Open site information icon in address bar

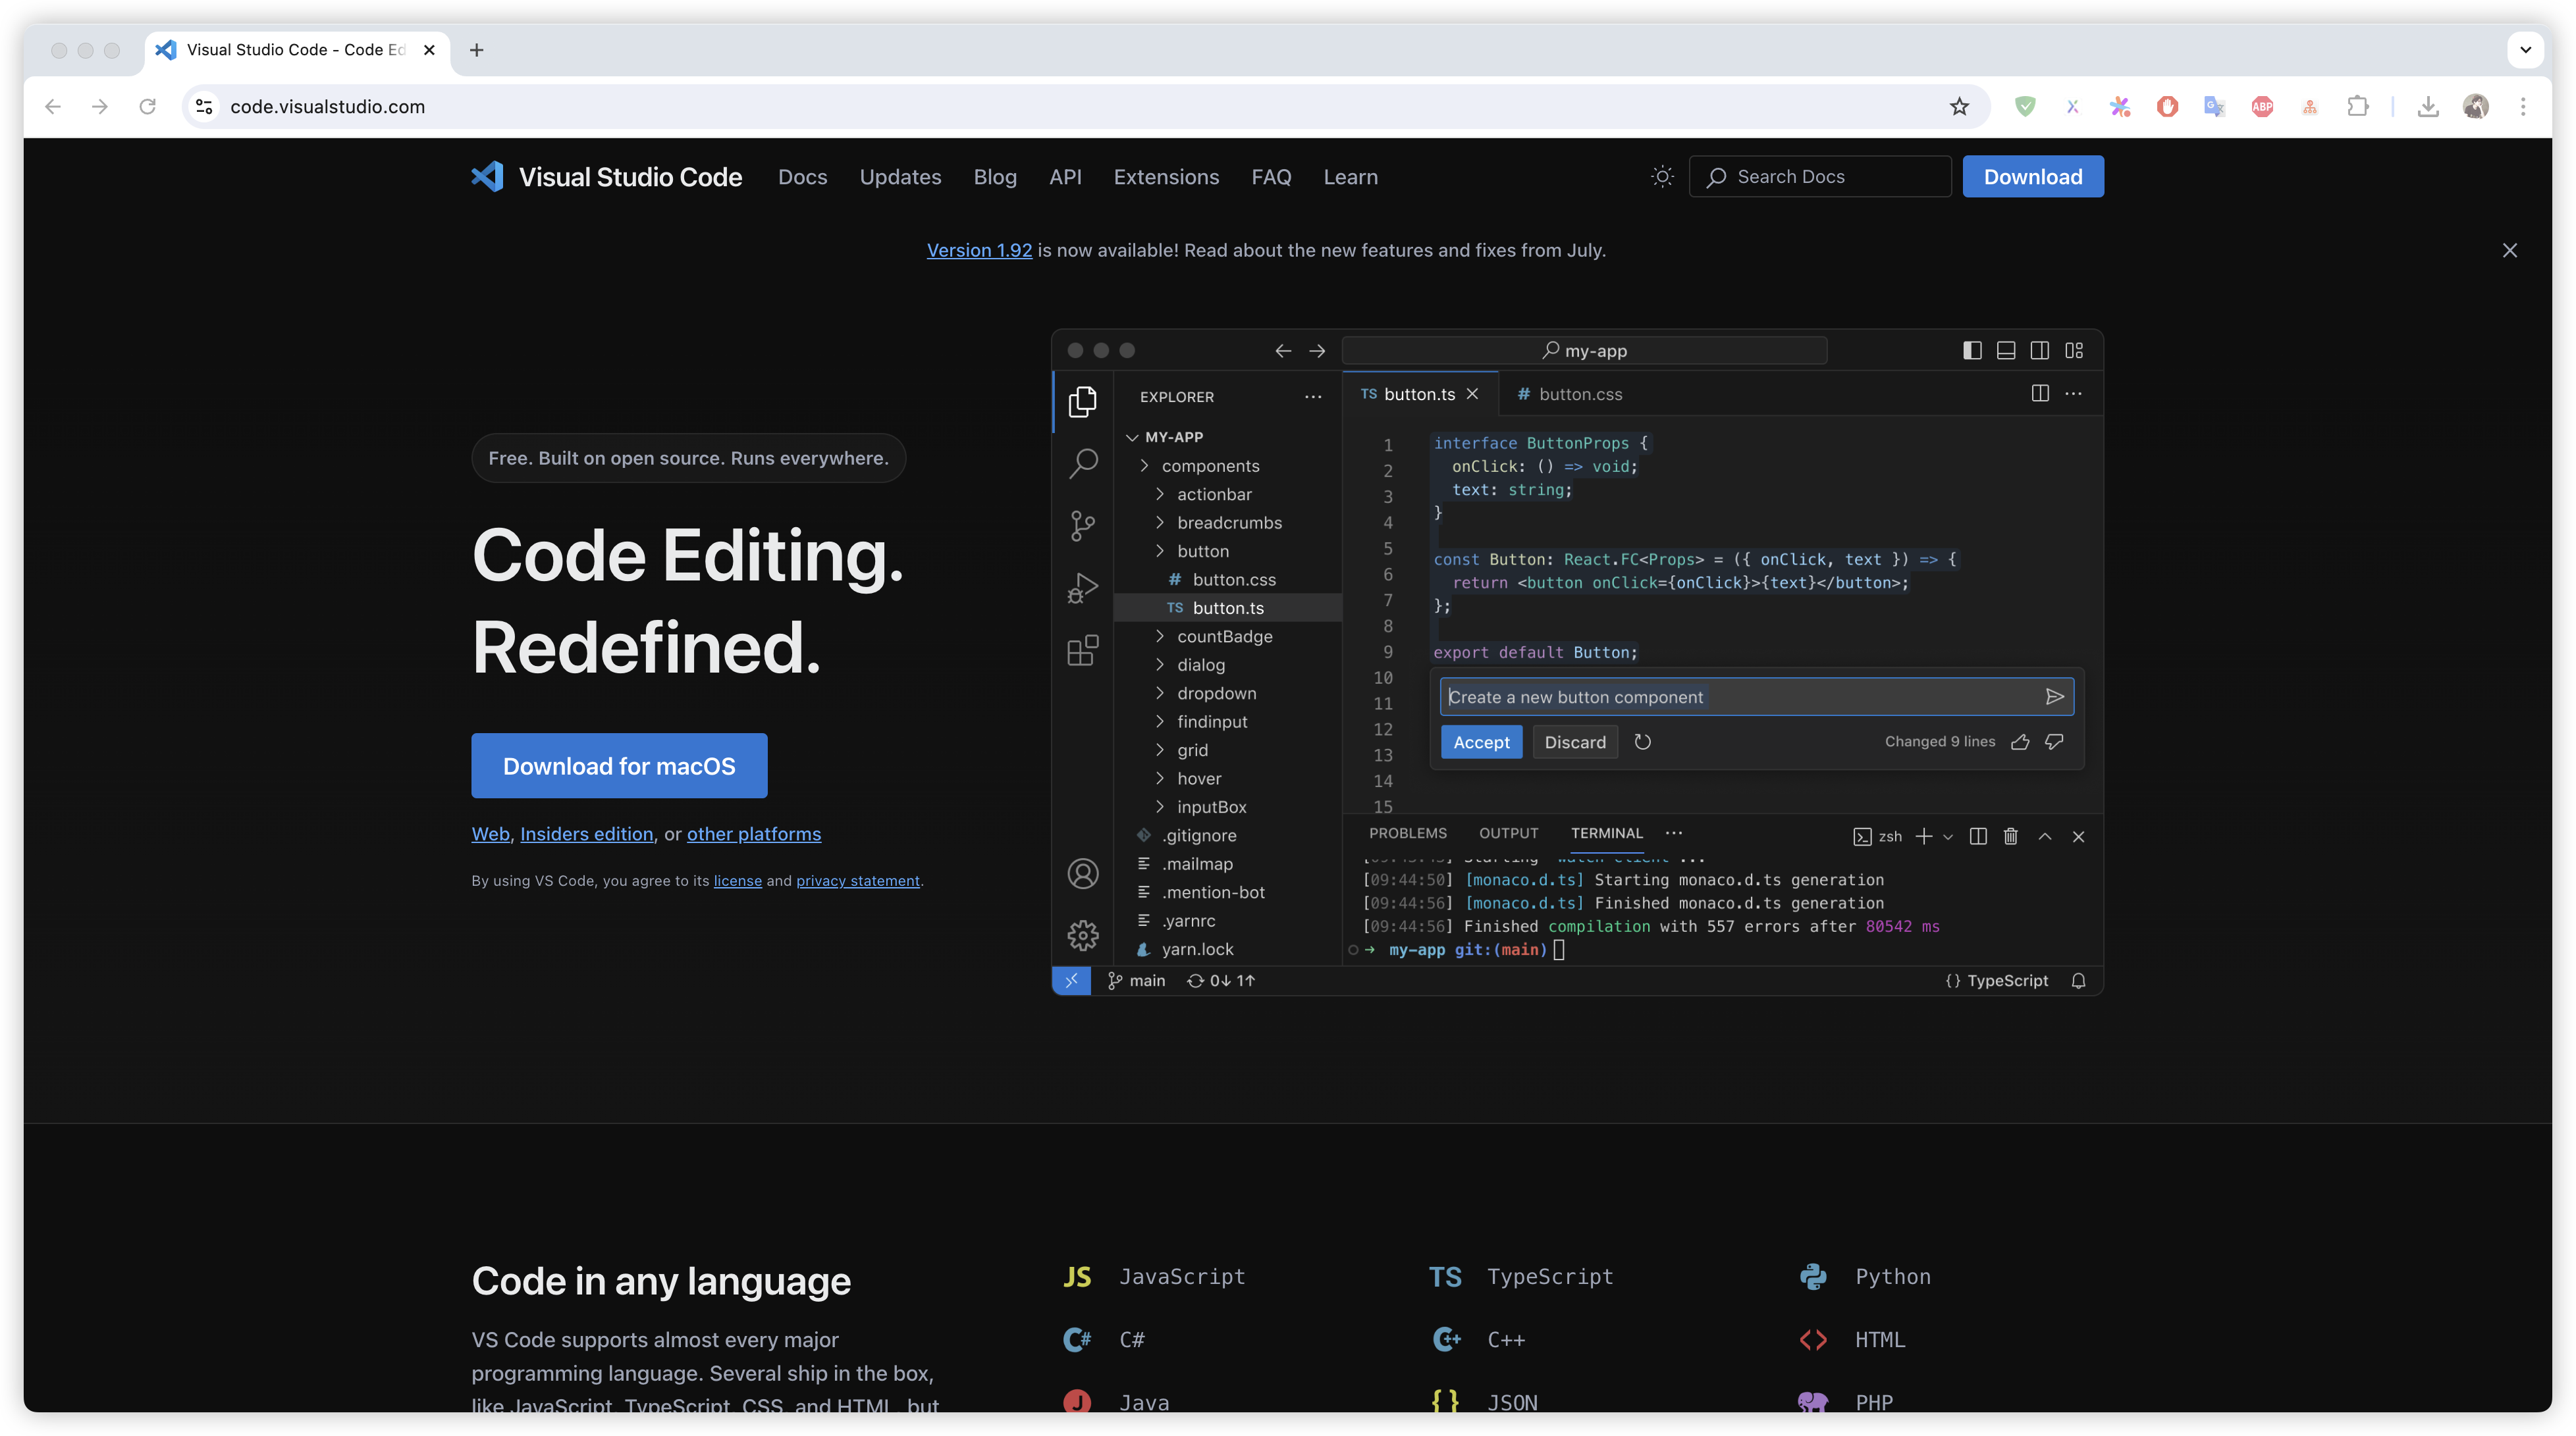(x=204, y=106)
